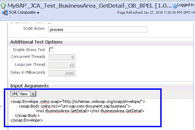Viewport: 195px width, 130px height.
Task: Click the MySAP_JCA_Test_BusinessArea_GetDetail_OB_BPEL title
Action: coord(90,6)
